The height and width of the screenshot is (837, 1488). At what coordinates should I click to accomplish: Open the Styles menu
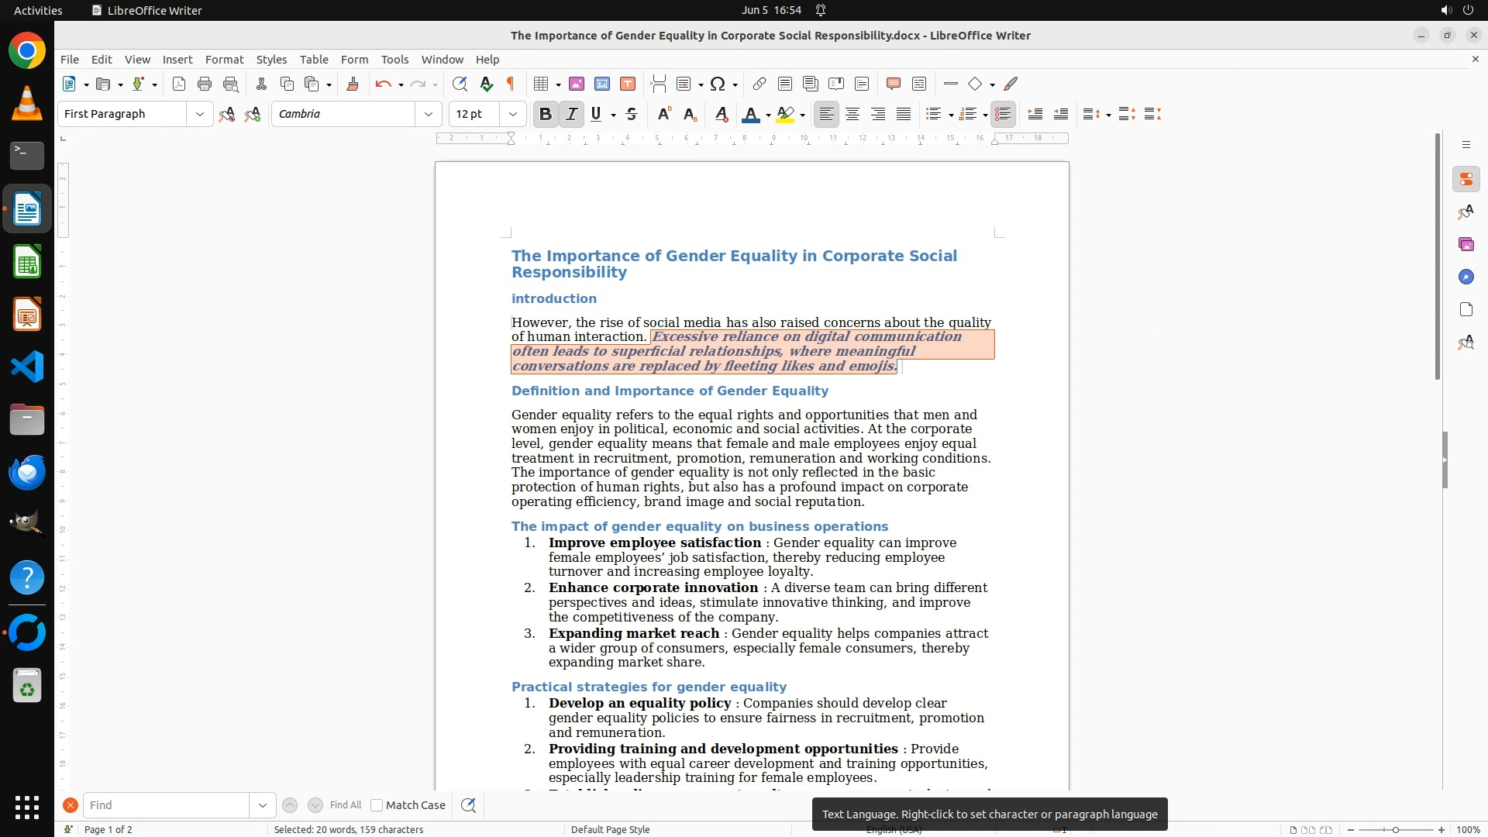271,59
